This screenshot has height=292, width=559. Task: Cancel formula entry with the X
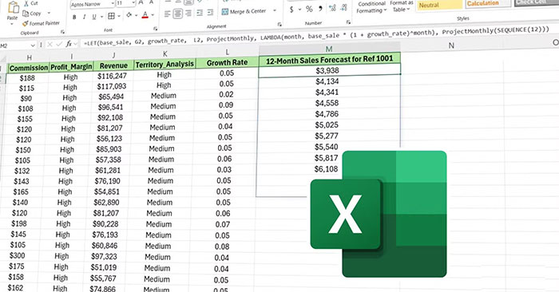point(50,45)
